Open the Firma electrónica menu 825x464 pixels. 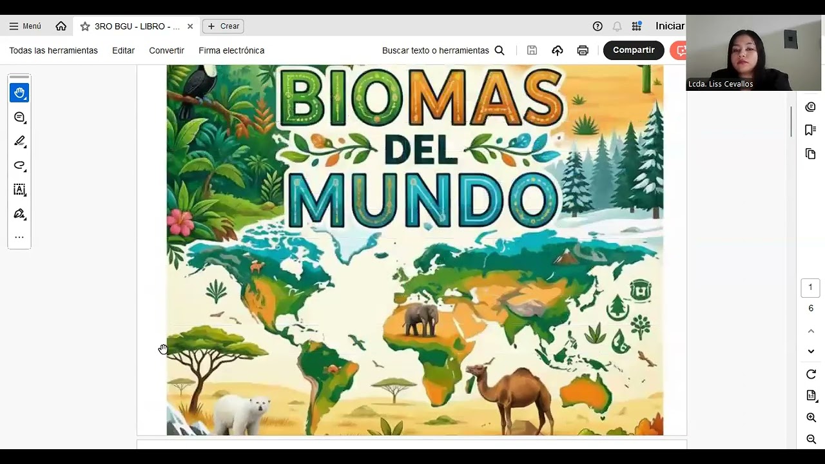click(231, 50)
